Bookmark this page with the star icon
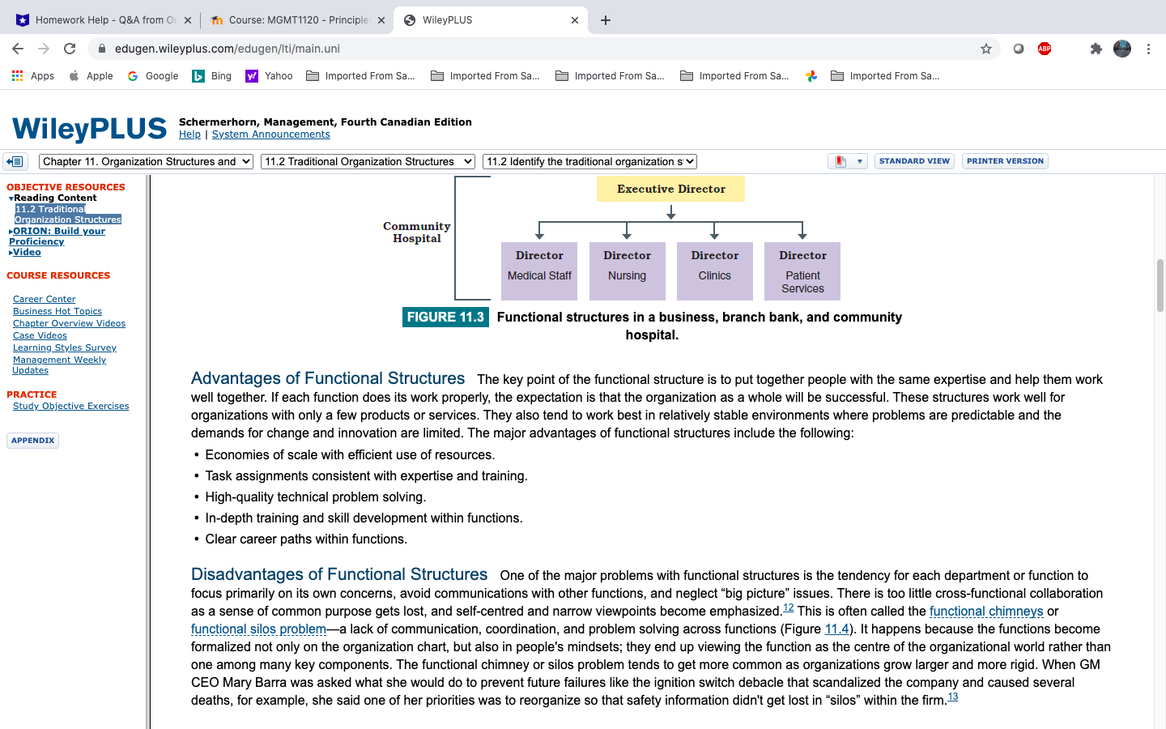Screen dimensions: 1166x729 pos(986,49)
